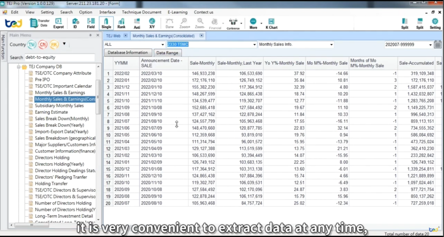Image resolution: width=444 pixels, height=237 pixels.
Task: Click the Database Information button
Action: tap(128, 53)
